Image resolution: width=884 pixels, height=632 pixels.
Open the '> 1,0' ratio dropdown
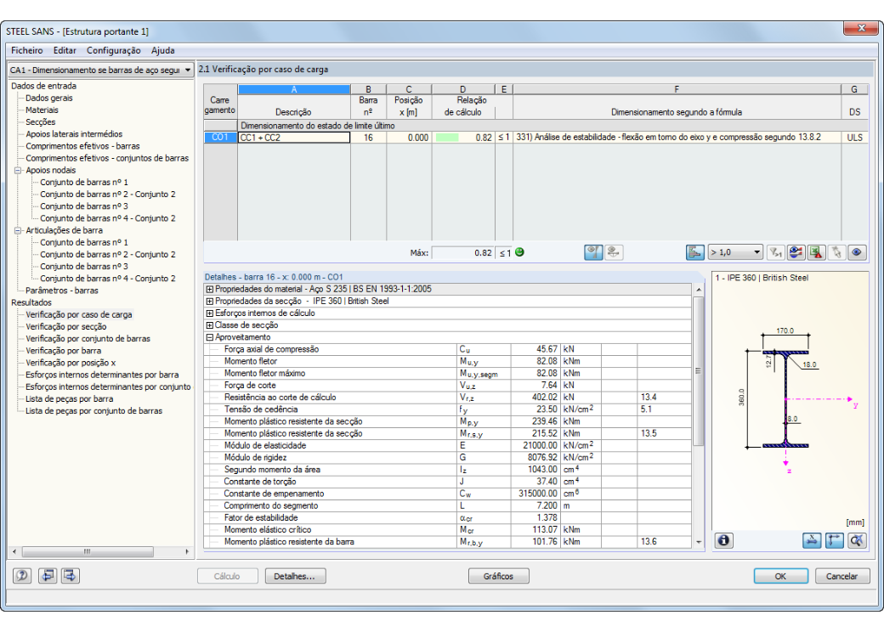[736, 252]
